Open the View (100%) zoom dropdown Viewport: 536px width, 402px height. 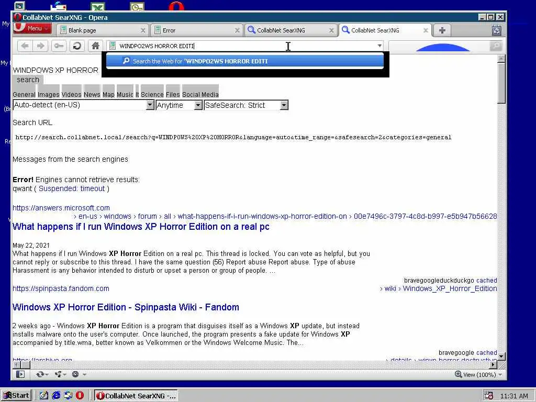click(x=478, y=375)
